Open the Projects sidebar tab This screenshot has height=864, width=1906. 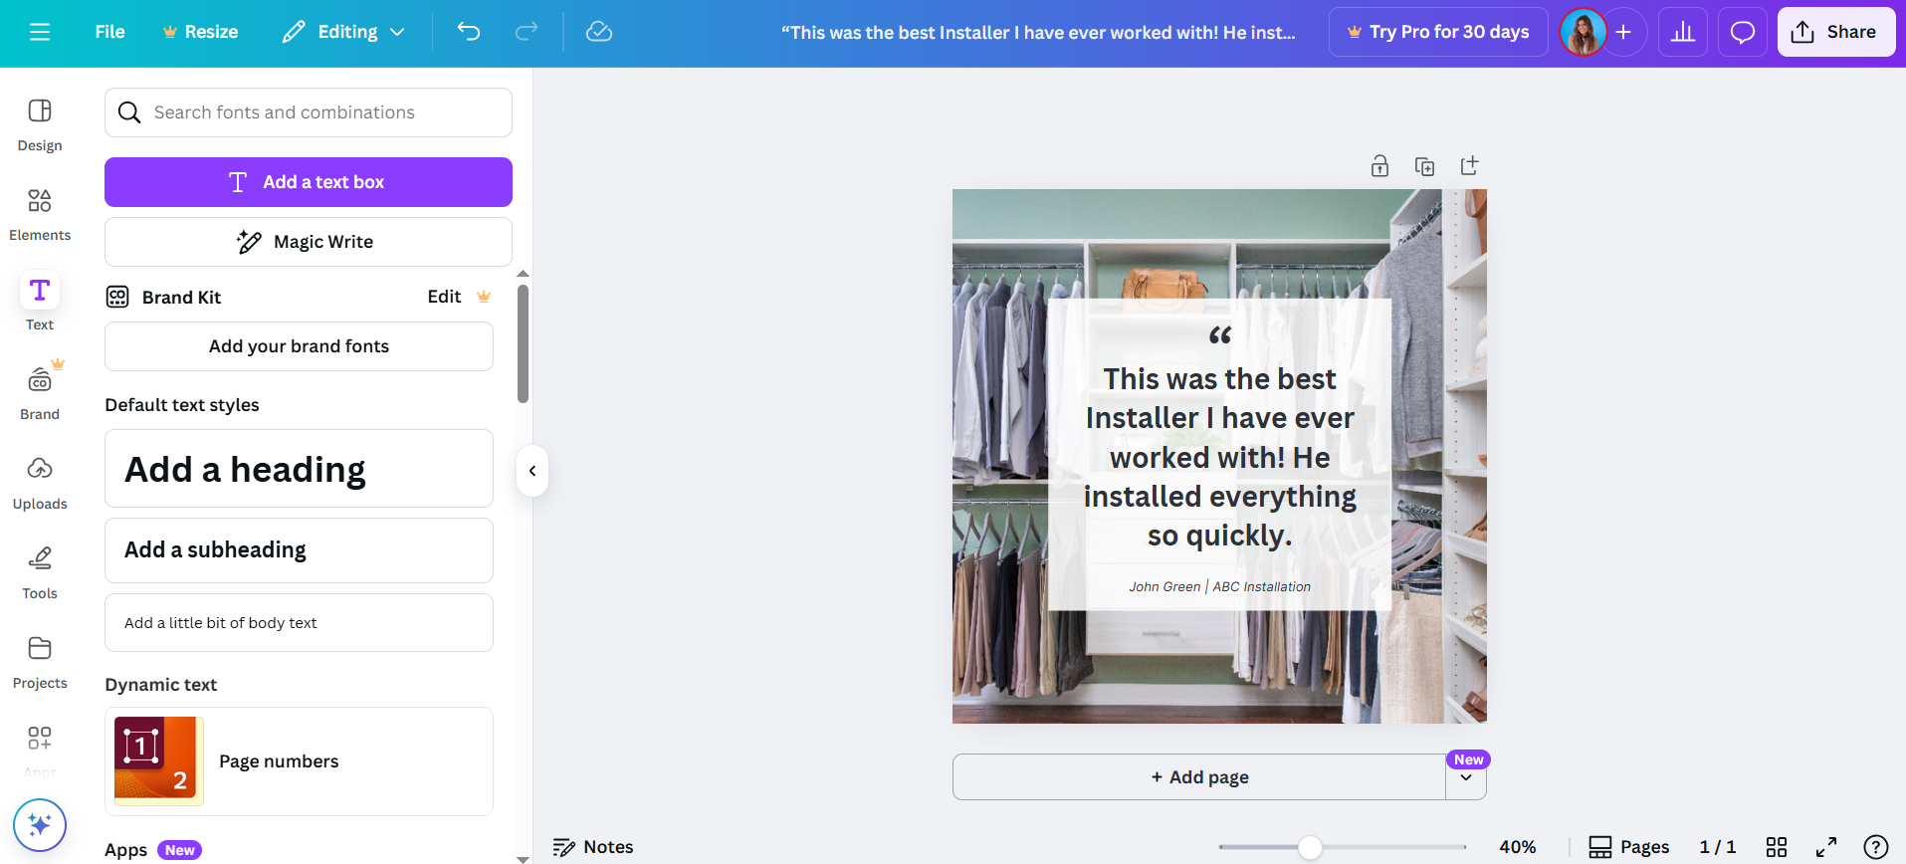pos(40,663)
